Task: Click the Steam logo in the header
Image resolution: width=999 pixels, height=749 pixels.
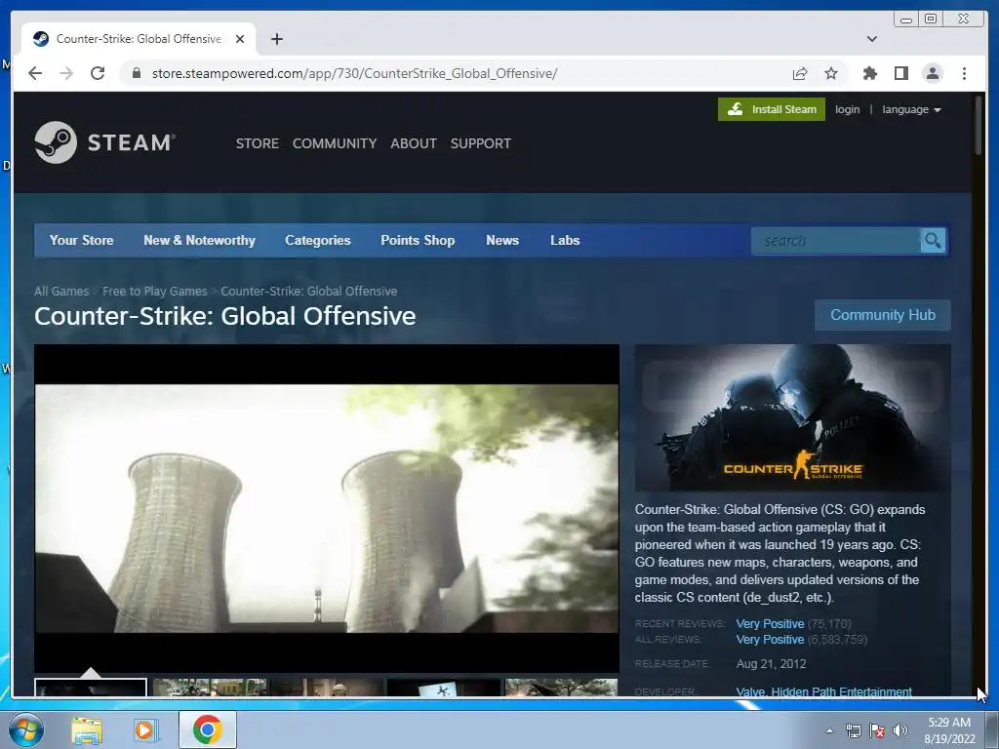Action: pos(105,142)
